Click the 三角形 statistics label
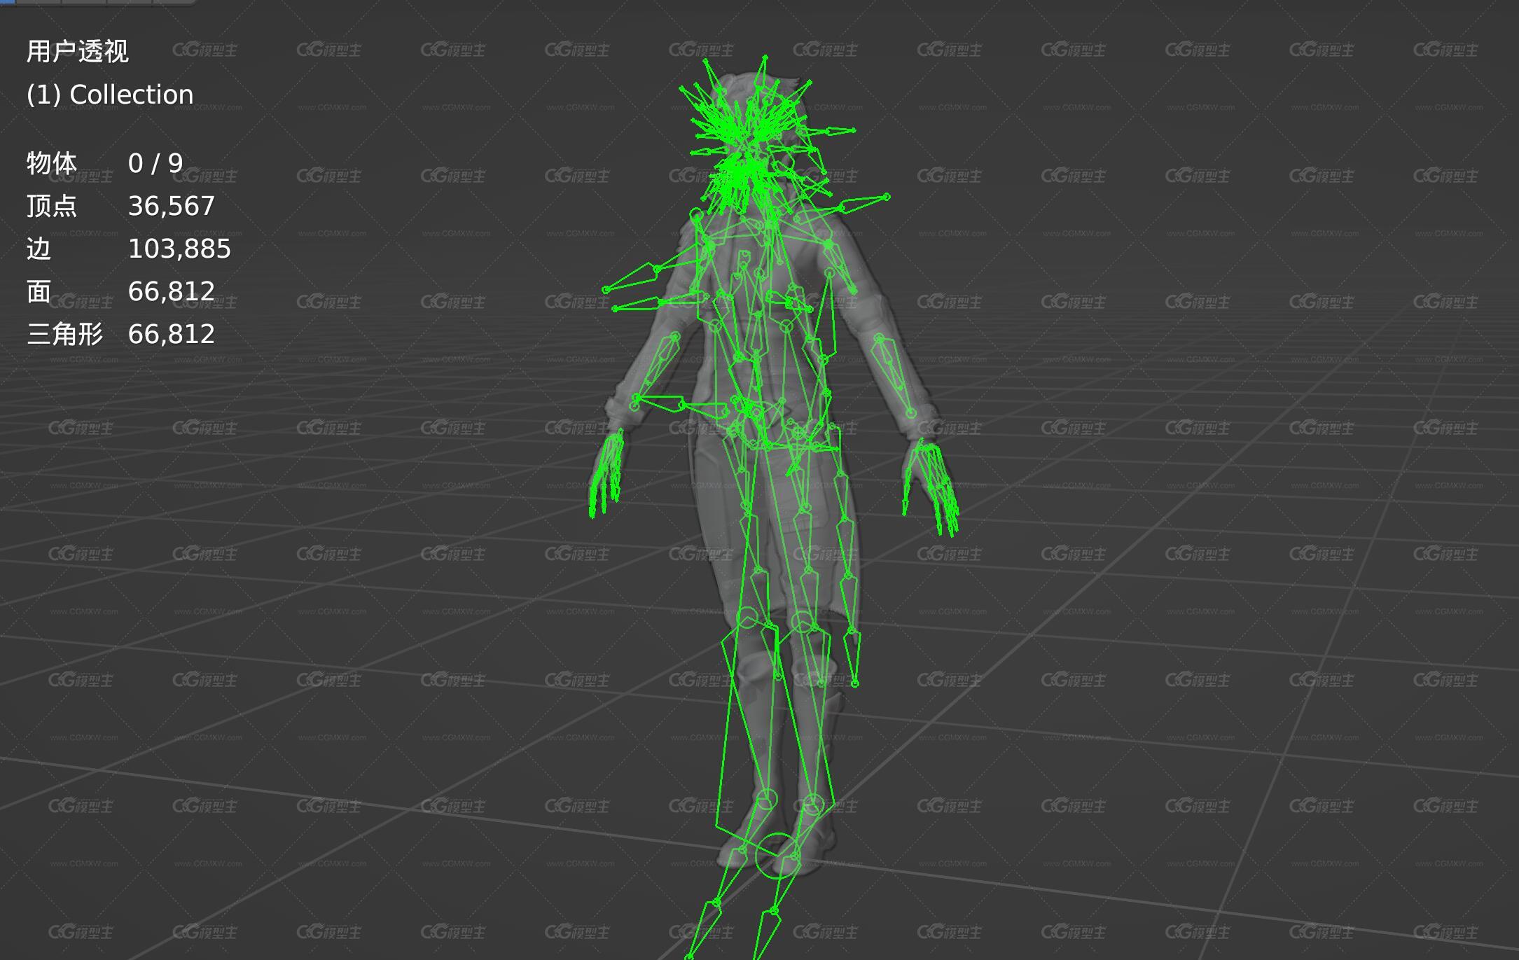 [65, 335]
